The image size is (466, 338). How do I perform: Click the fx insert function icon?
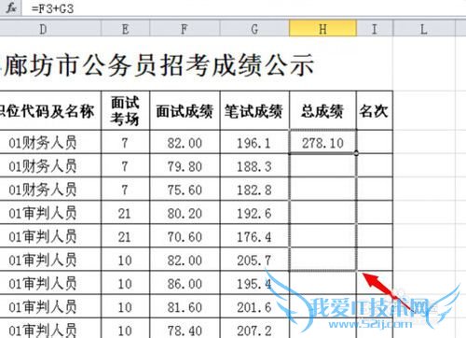[x=11, y=7]
